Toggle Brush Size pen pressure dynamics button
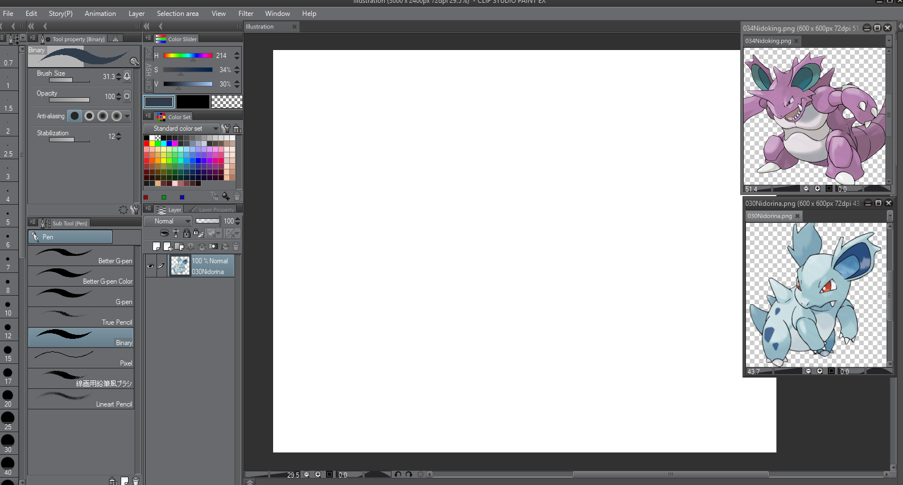This screenshot has width=903, height=485. coord(127,76)
